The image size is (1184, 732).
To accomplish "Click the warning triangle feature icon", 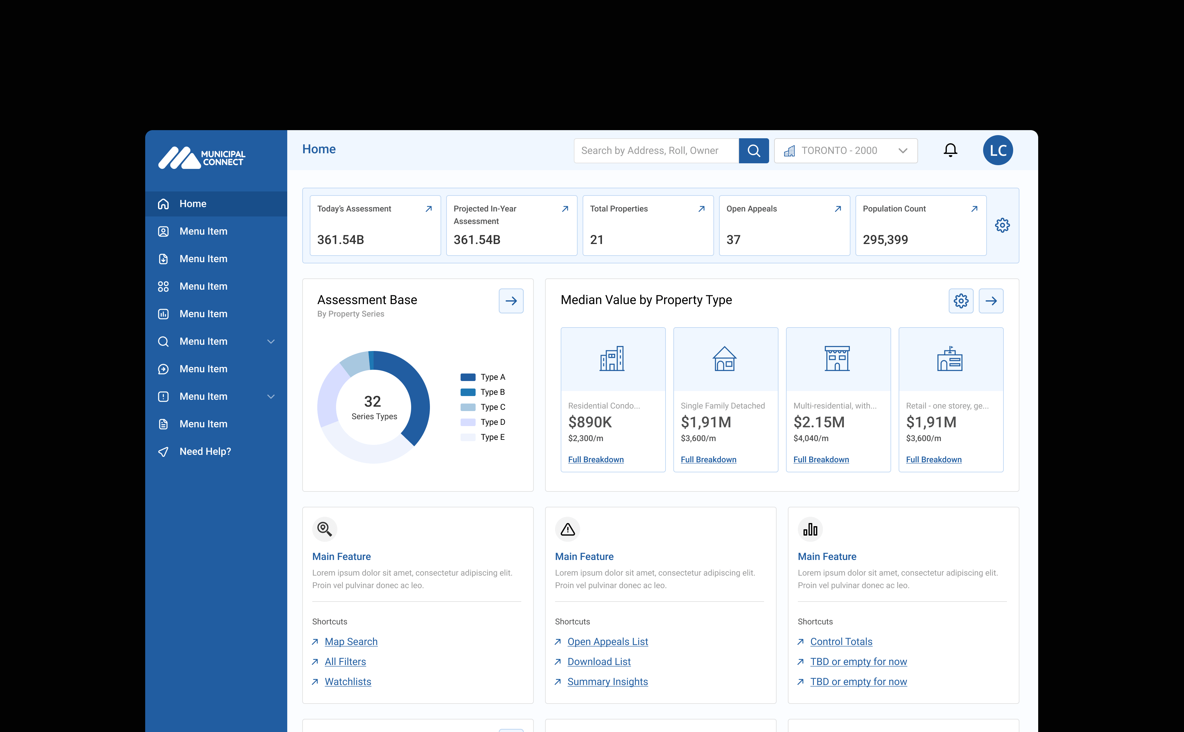I will [568, 529].
